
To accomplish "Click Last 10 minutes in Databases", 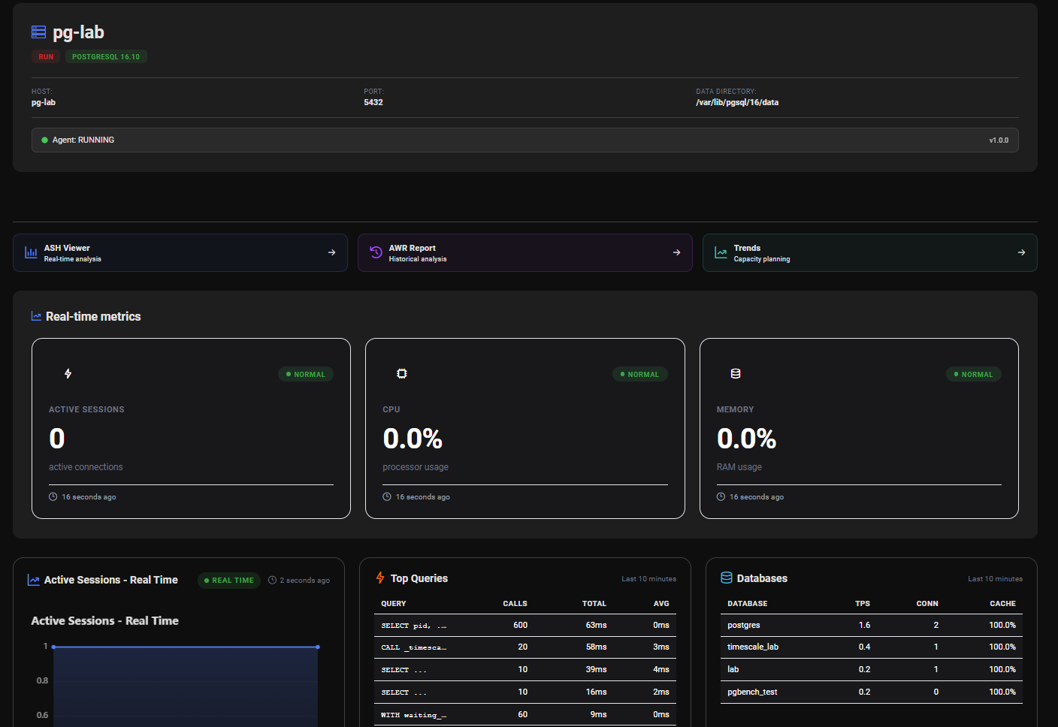I will [x=995, y=579].
